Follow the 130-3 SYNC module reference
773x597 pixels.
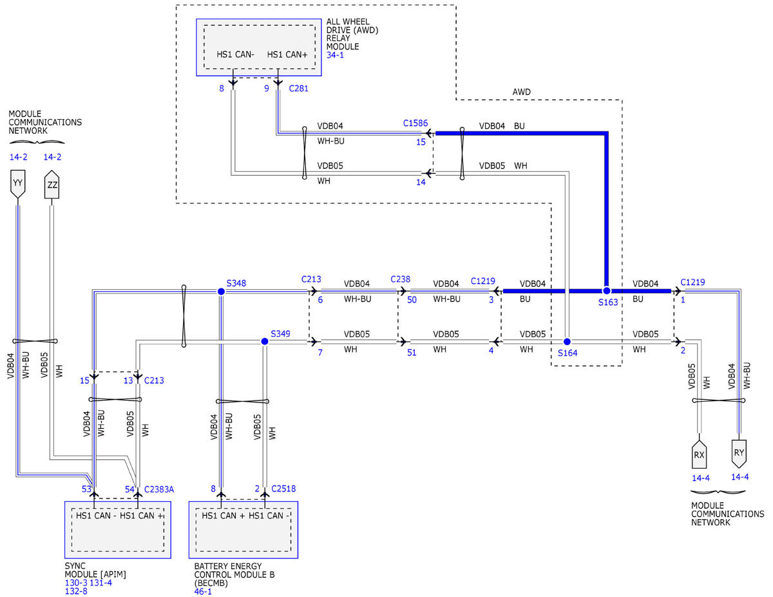76,583
